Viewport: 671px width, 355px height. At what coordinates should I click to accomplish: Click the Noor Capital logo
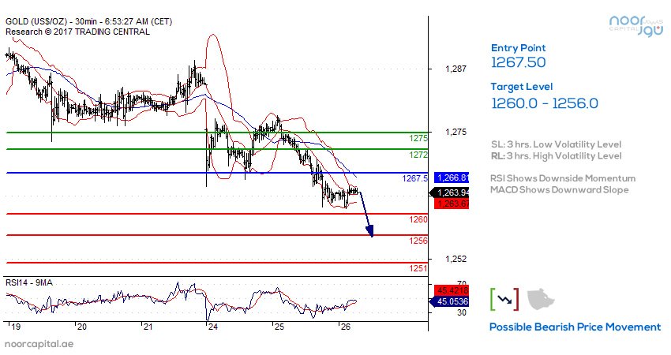pyautogui.click(x=636, y=26)
